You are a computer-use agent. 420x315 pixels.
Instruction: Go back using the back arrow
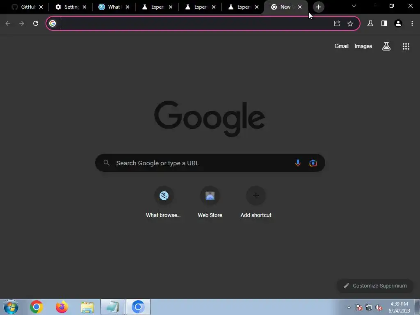8,23
